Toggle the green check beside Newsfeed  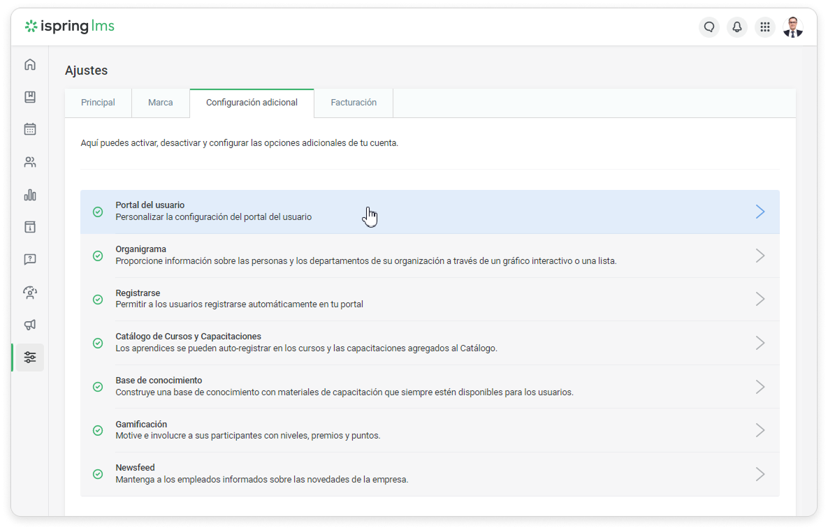[98, 474]
